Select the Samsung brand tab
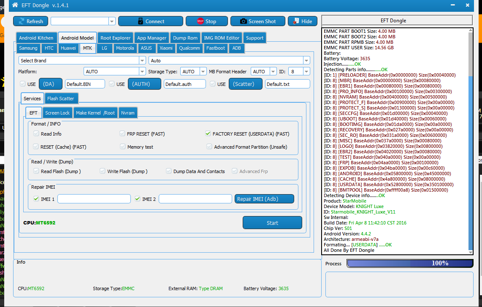The image size is (482, 307). (28, 48)
